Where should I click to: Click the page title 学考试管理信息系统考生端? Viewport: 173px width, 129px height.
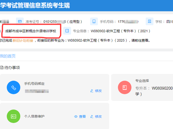(35, 5)
